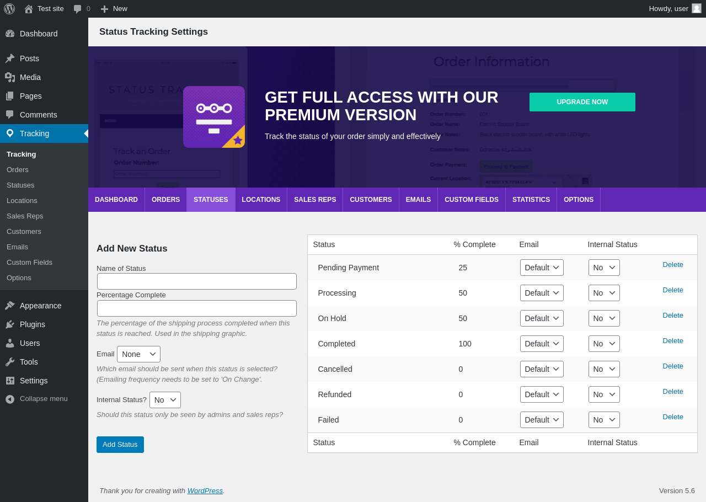Click the Media library icon
Image resolution: width=706 pixels, height=502 pixels.
(10, 77)
